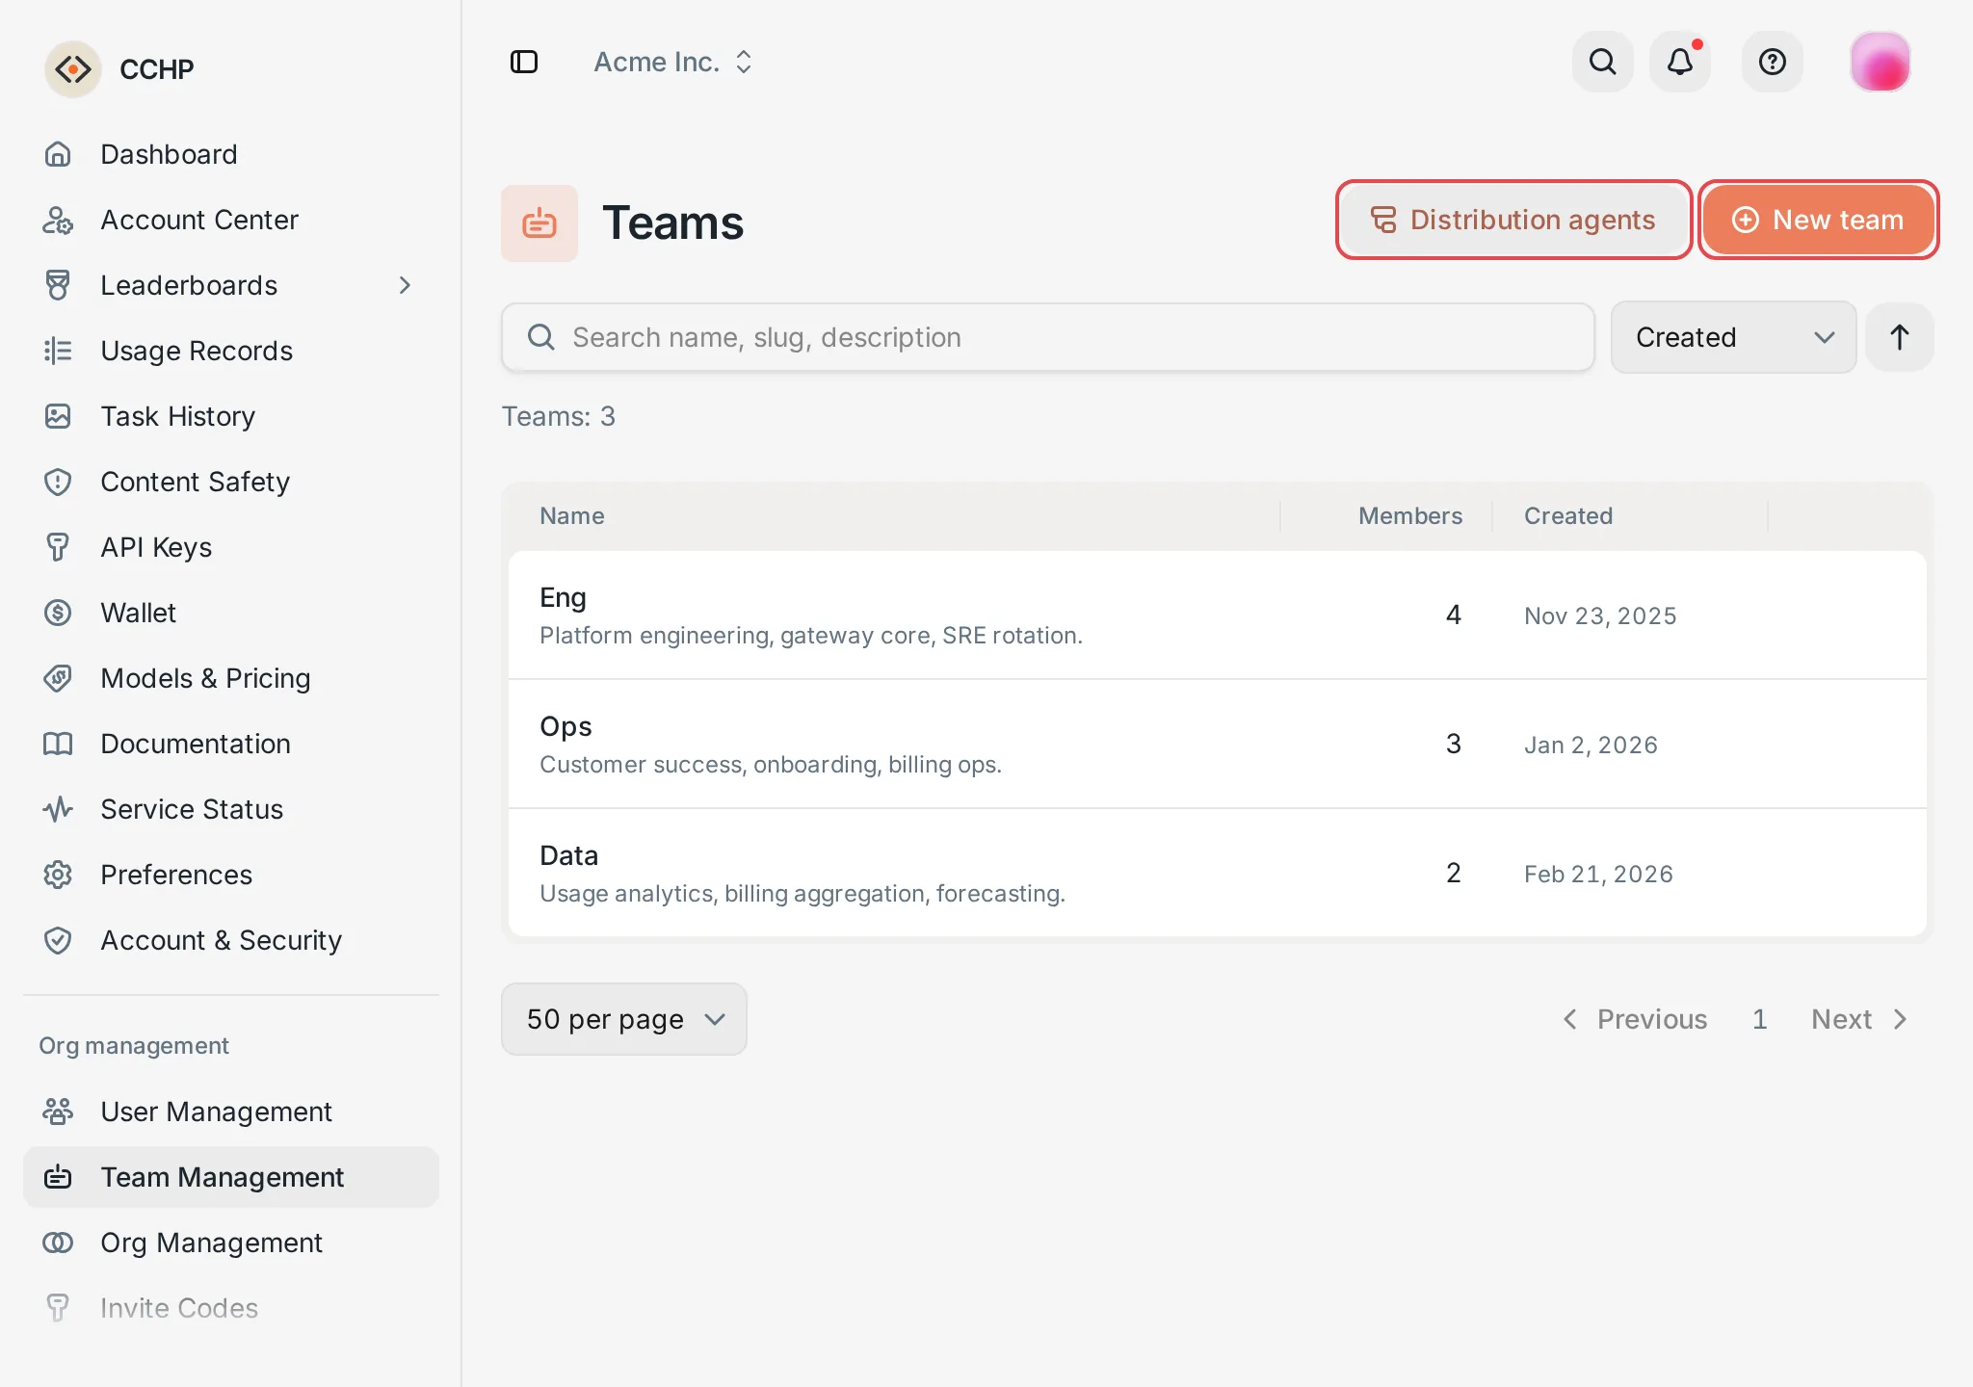Click the User Management group icon
Screen dimensions: 1973x1387
[58, 1112]
